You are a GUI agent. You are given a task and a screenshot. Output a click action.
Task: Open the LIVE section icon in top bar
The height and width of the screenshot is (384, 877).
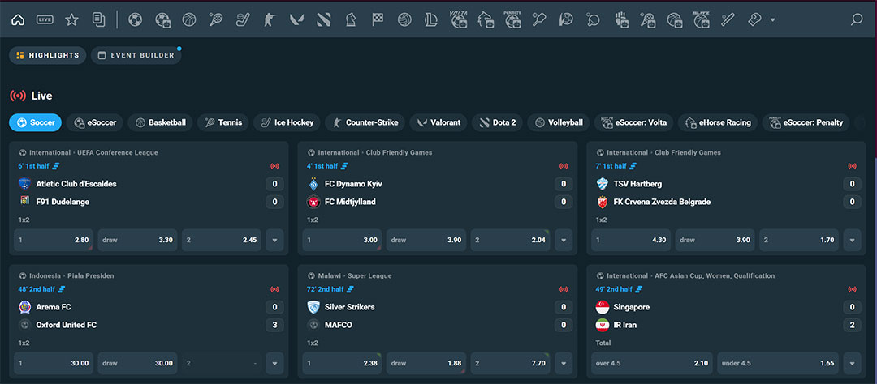pyautogui.click(x=45, y=20)
